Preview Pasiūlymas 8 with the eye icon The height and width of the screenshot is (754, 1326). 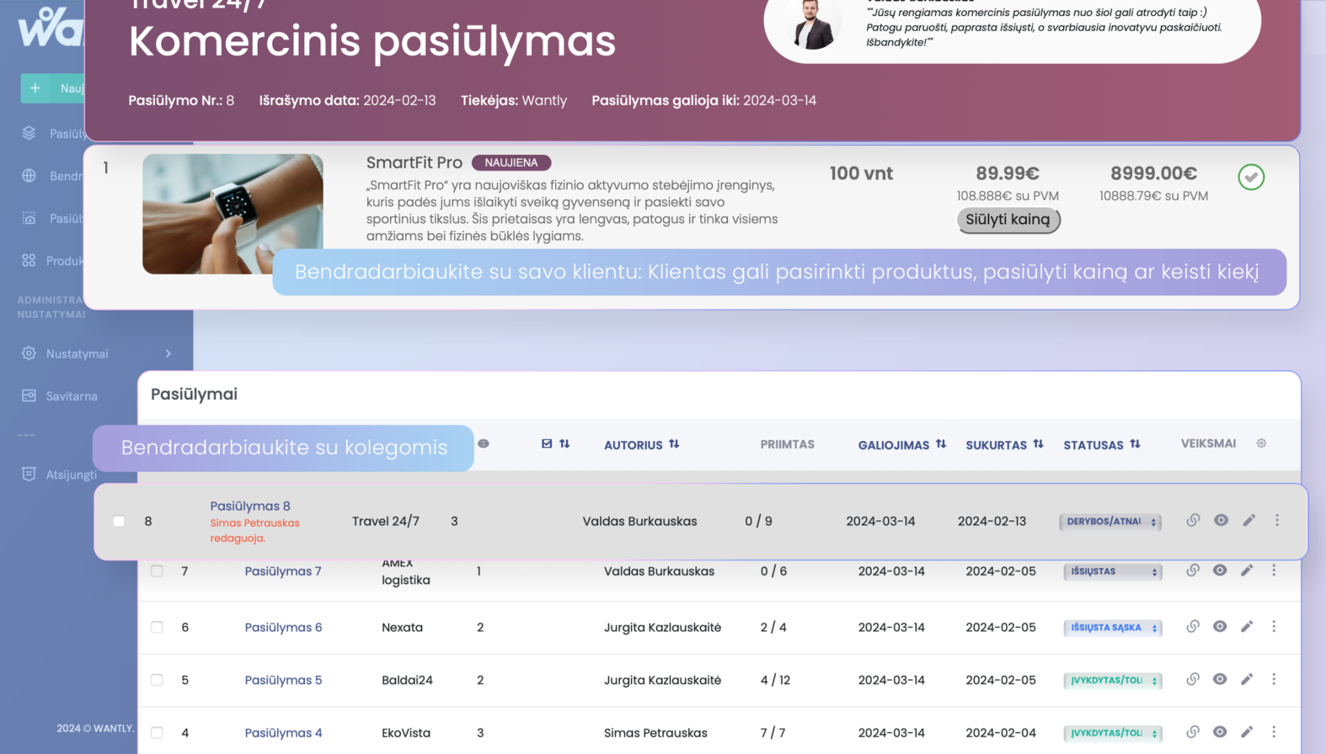(1221, 520)
